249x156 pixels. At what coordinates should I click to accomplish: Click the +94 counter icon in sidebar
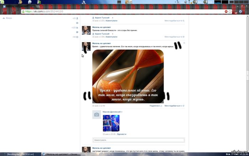click(x=77, y=37)
